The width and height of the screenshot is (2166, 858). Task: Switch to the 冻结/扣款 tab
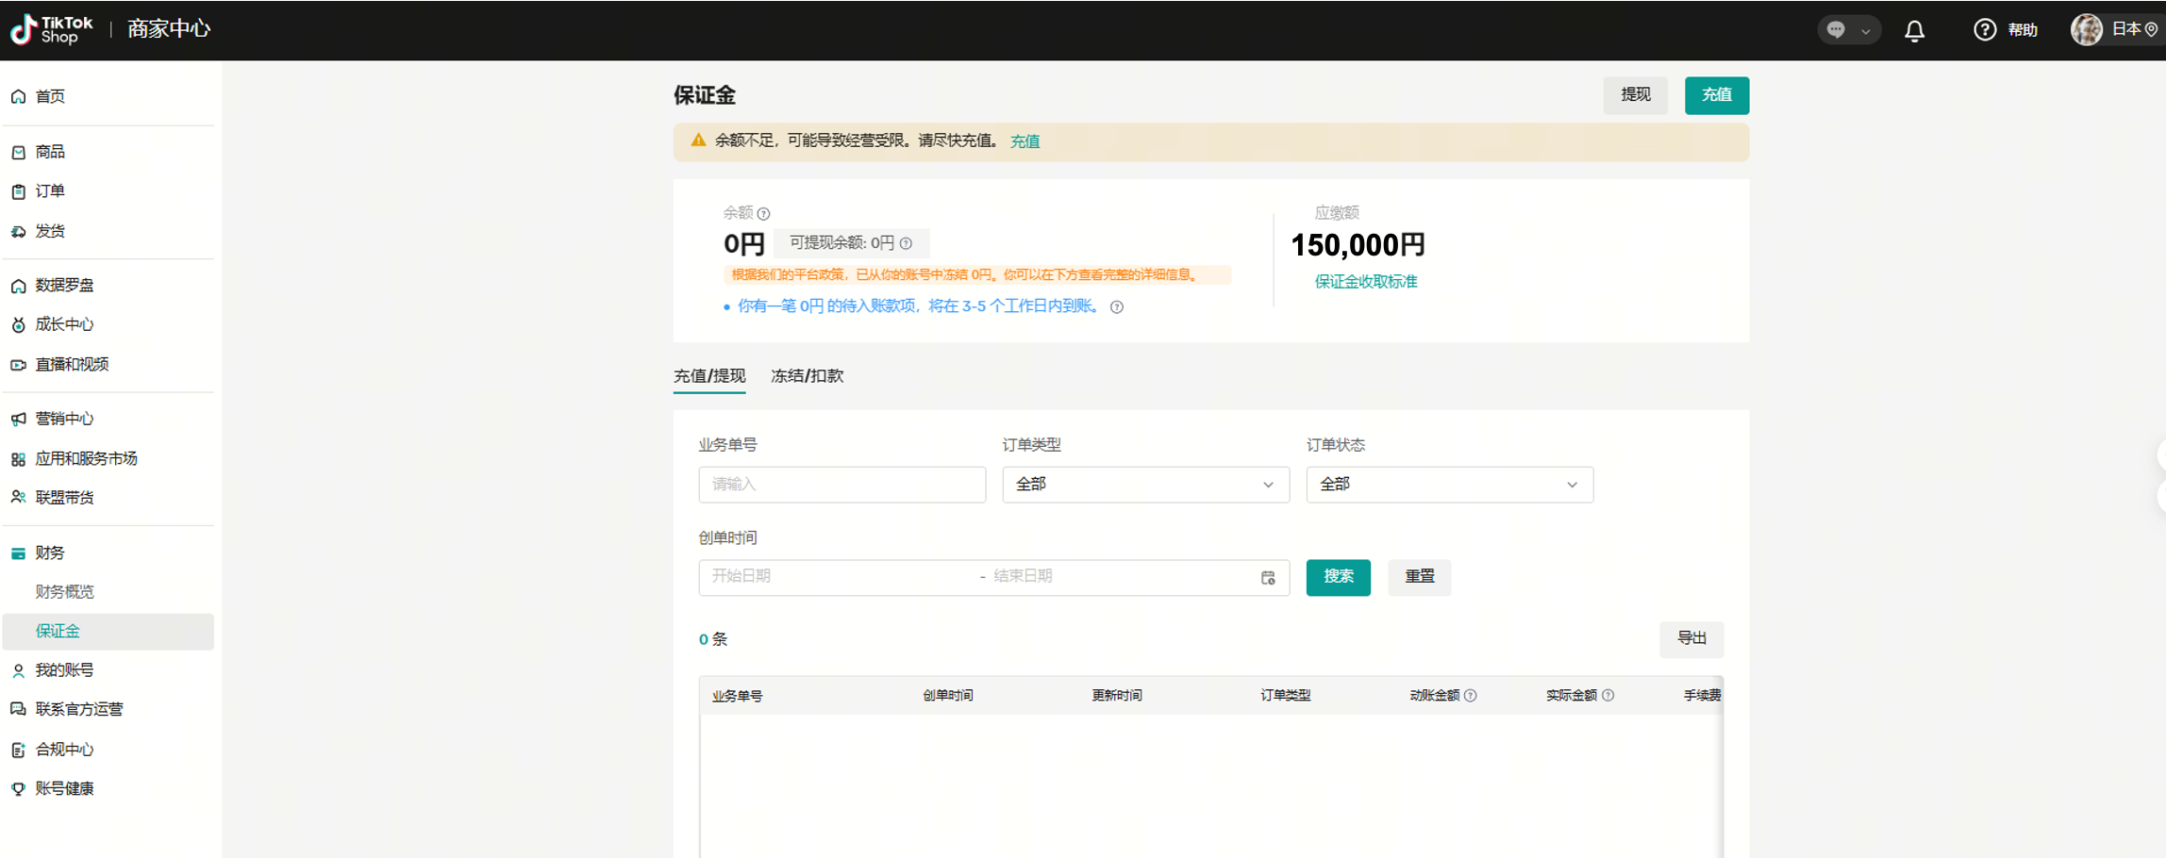tap(807, 376)
